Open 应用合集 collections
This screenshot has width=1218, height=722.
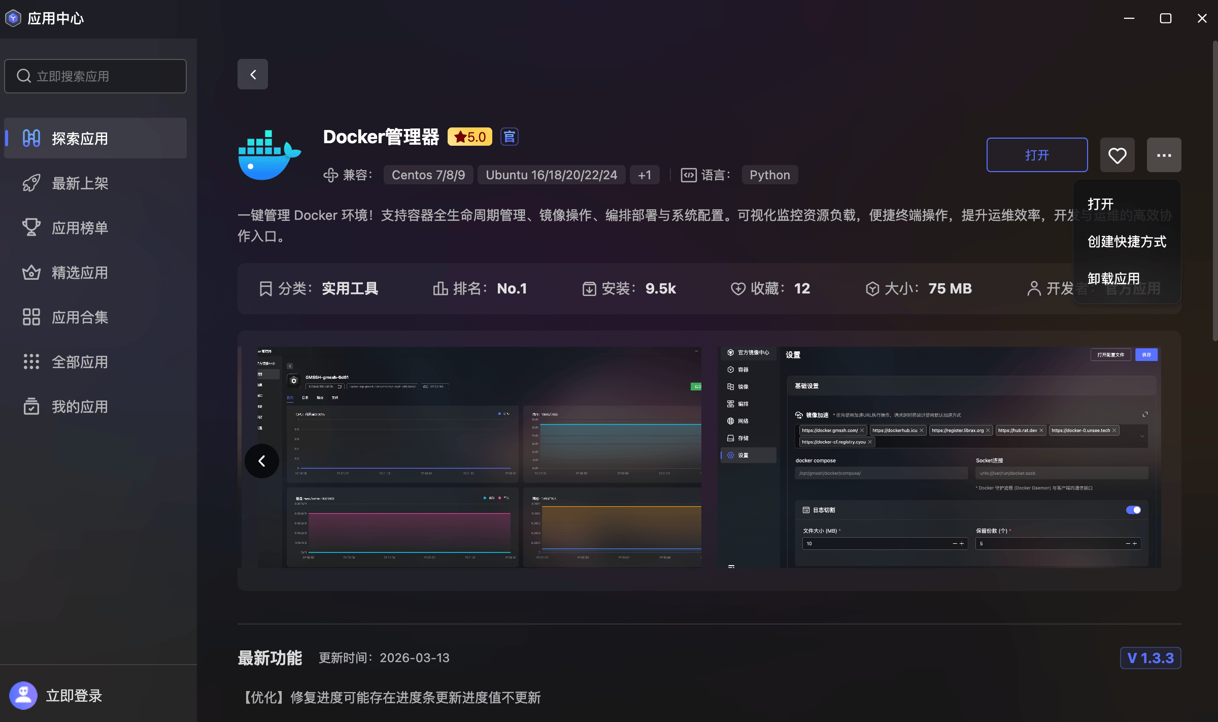coord(95,317)
